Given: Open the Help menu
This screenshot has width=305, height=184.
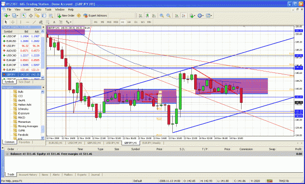Looking at the screenshot, I should (71, 9).
